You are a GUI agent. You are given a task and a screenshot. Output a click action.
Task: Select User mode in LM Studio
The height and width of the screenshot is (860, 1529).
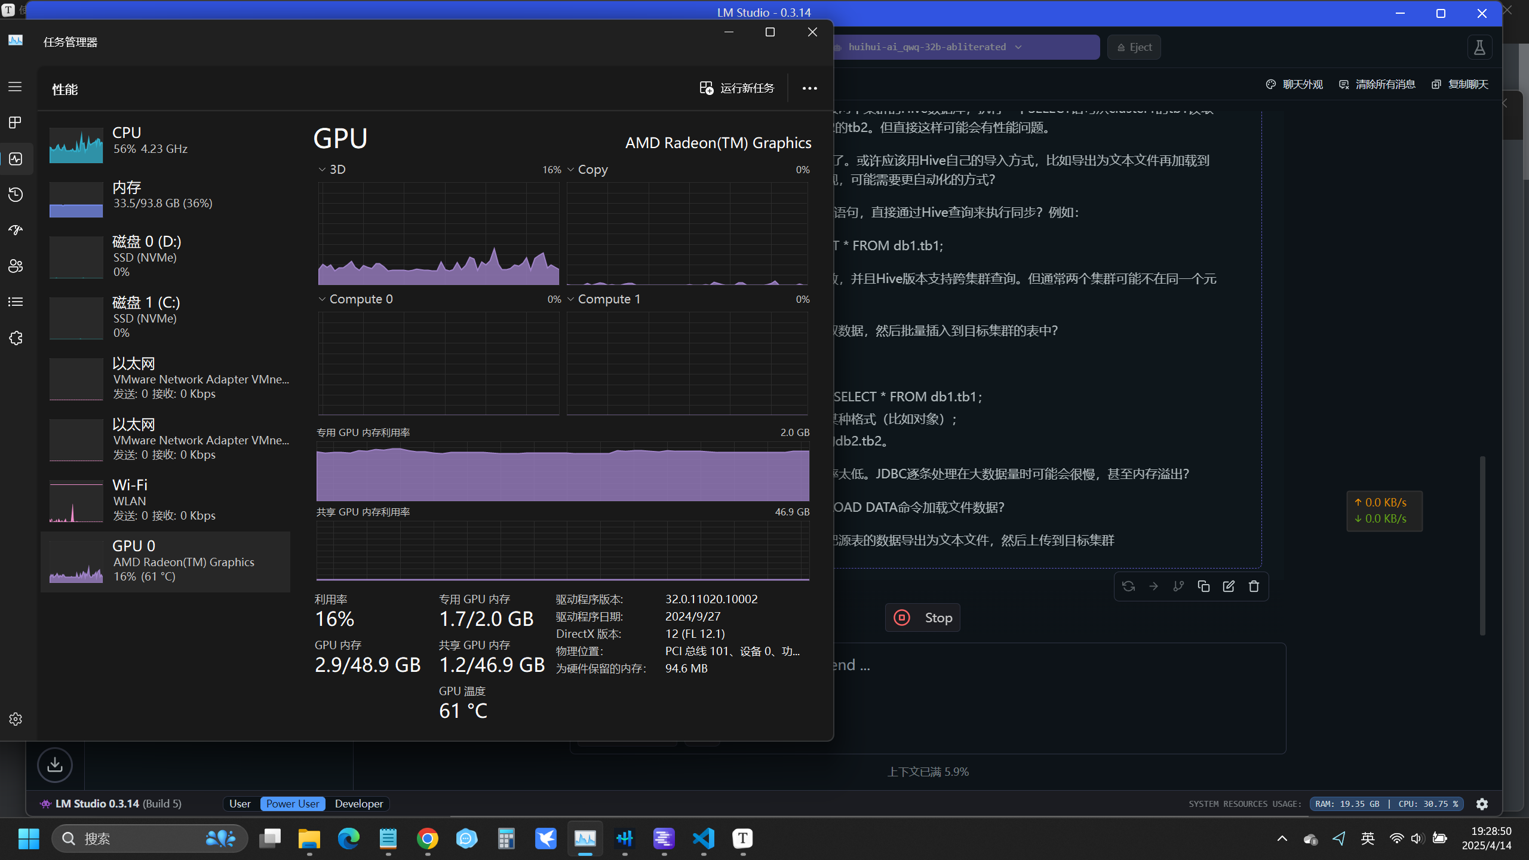pyautogui.click(x=240, y=804)
